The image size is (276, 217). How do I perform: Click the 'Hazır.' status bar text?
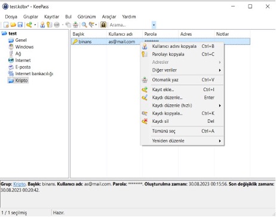click(x=59, y=213)
